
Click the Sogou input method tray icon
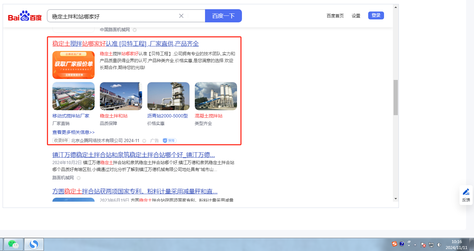pyautogui.click(x=395, y=244)
